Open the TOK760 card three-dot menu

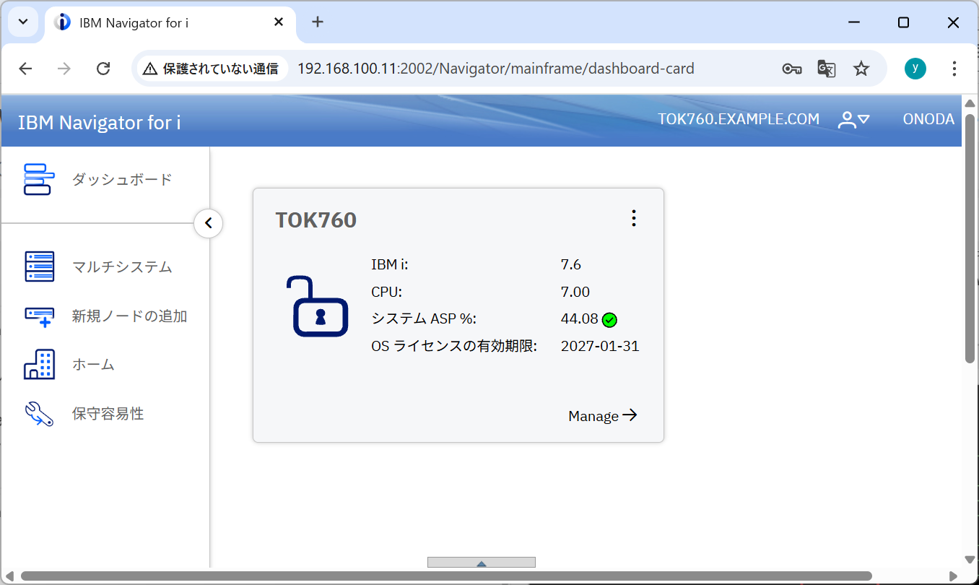(x=633, y=218)
